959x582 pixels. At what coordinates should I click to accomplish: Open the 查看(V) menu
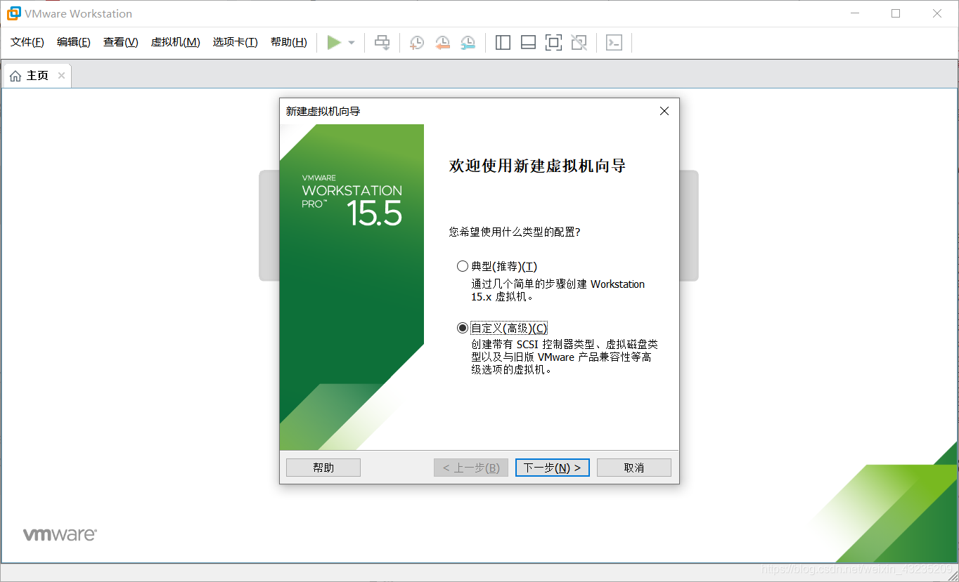coord(120,42)
